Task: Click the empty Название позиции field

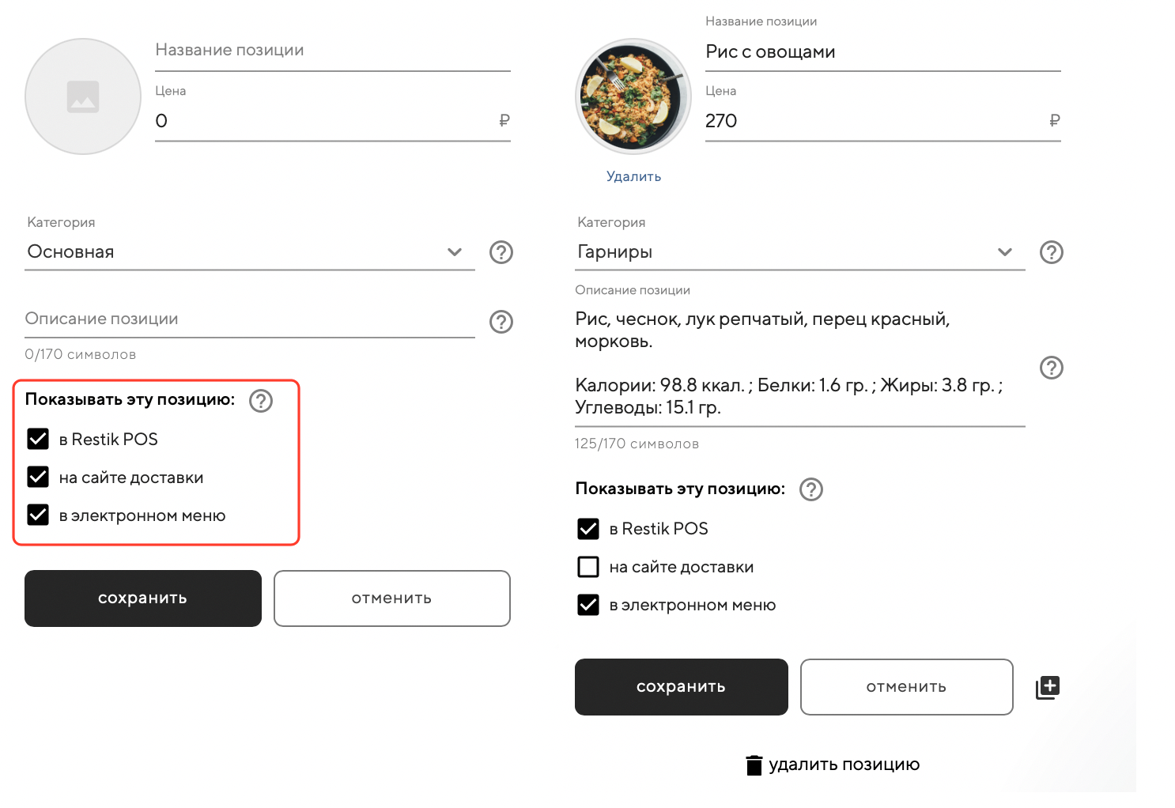Action: 332,51
